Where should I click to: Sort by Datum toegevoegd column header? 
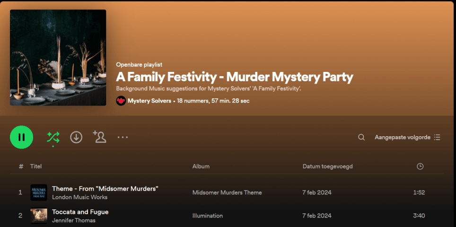[x=328, y=166]
